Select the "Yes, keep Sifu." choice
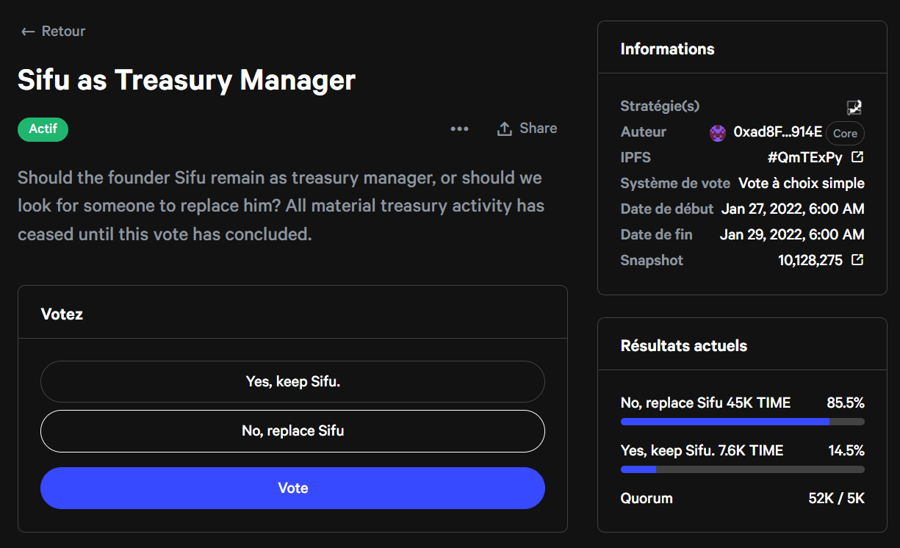 pos(292,382)
